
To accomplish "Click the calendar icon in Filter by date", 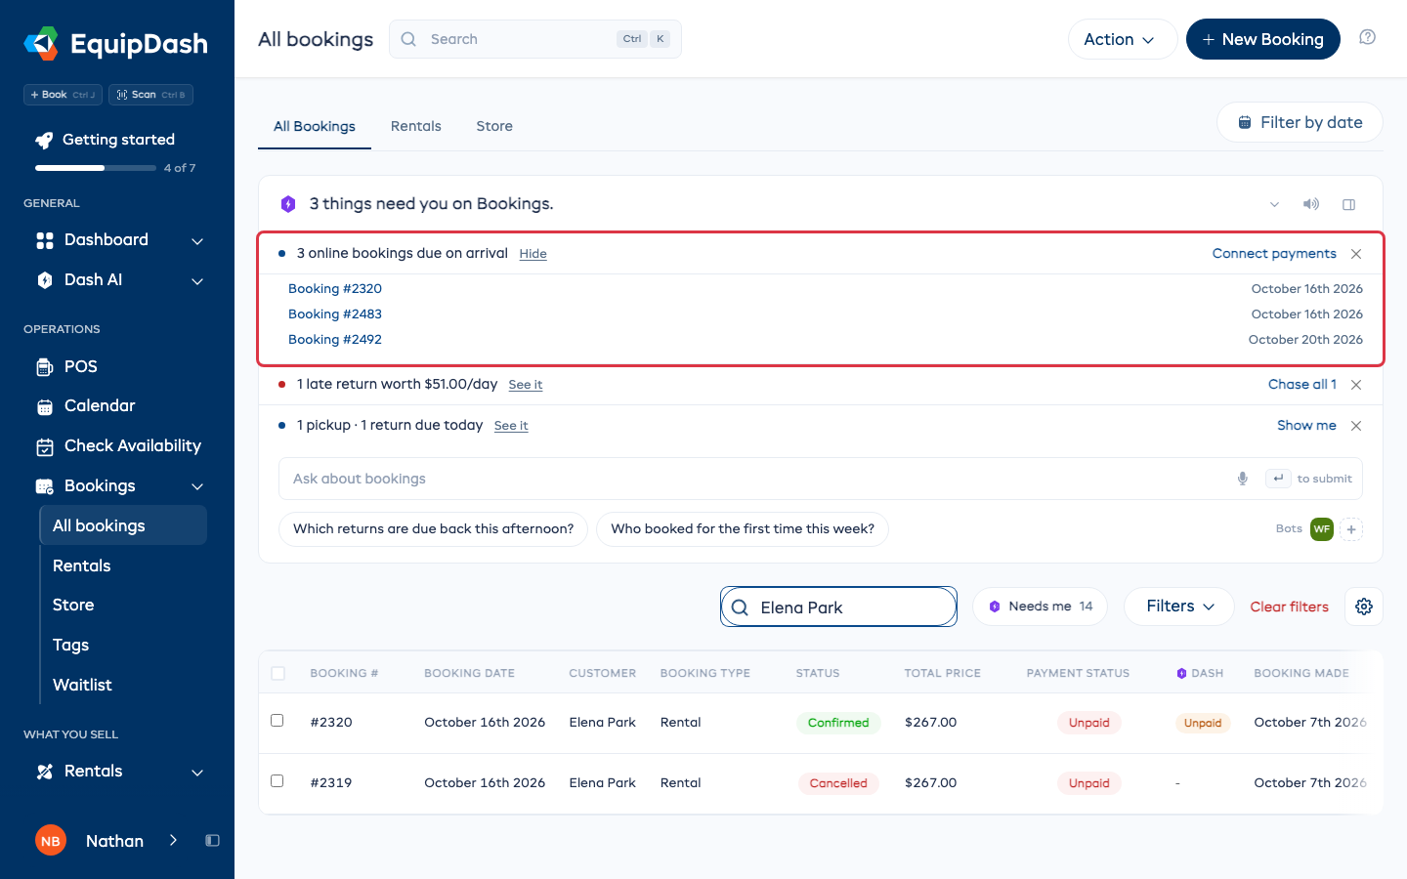I will tap(1245, 122).
